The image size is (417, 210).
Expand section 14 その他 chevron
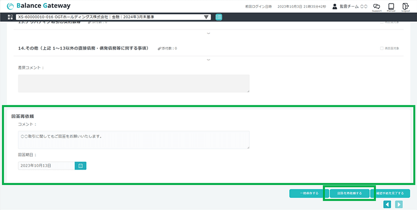point(208,60)
